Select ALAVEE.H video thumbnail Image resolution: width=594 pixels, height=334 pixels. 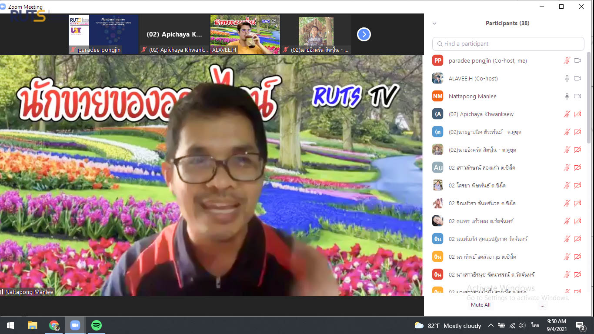tap(245, 34)
